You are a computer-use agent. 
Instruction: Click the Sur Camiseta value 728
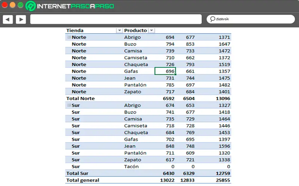pyautogui.click(x=190, y=126)
